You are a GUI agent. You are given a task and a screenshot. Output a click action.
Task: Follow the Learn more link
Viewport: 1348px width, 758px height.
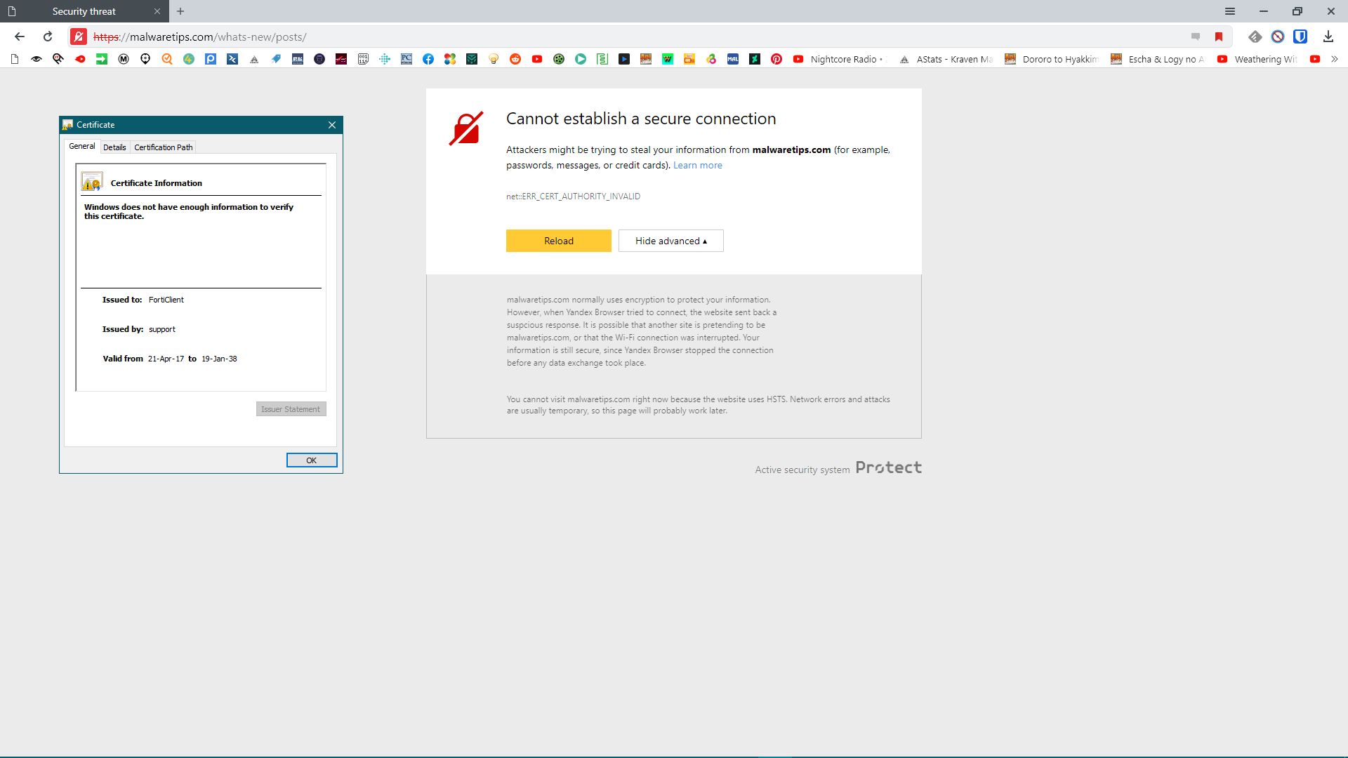point(697,166)
